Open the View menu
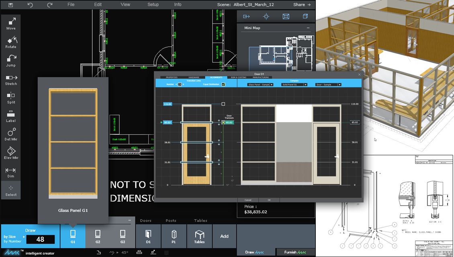The width and height of the screenshot is (454, 257). tap(125, 5)
